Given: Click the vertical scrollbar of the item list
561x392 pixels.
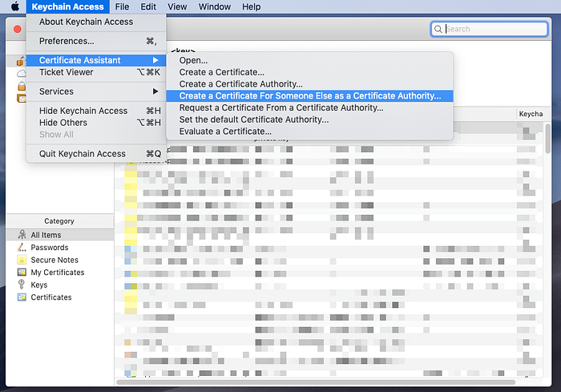Looking at the screenshot, I should [x=547, y=138].
